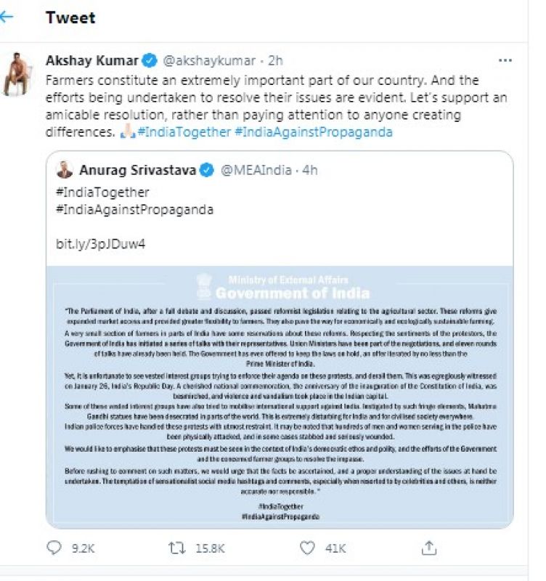
Task: Click the back arrow icon
Action: (7, 17)
